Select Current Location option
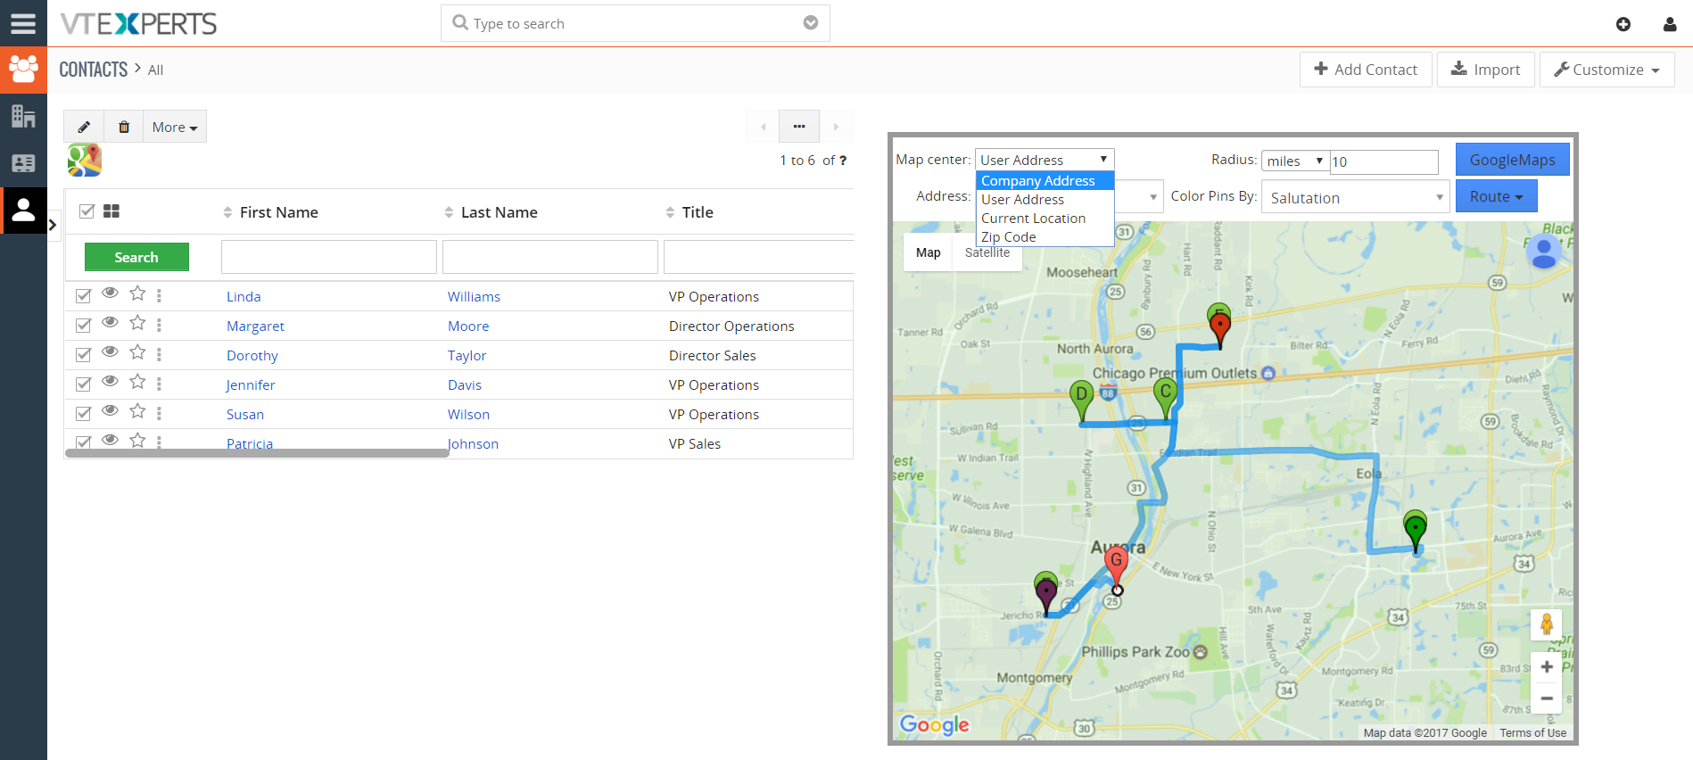Viewport: 1693px width, 760px height. coord(1045,219)
